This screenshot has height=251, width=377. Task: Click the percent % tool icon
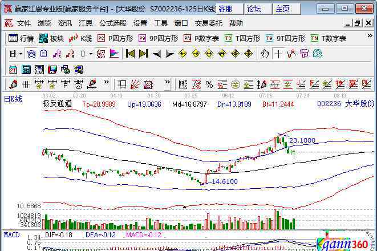pos(209,84)
